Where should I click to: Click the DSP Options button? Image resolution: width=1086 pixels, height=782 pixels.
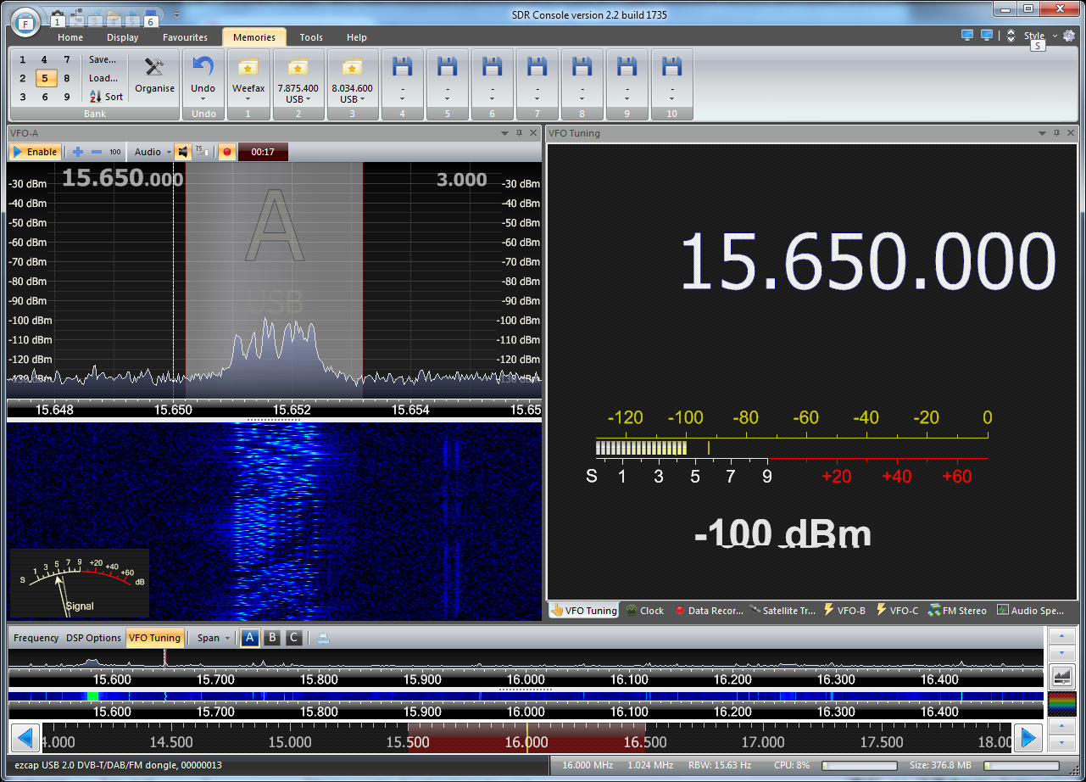pos(93,638)
